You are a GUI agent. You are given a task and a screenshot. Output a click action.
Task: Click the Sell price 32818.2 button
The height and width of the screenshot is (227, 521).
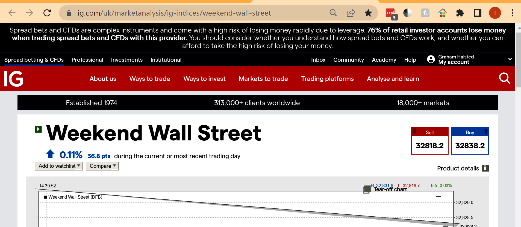430,141
